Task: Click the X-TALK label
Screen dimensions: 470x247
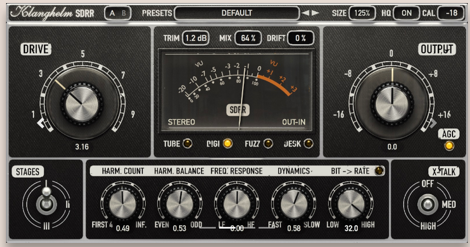Action: 444,172
